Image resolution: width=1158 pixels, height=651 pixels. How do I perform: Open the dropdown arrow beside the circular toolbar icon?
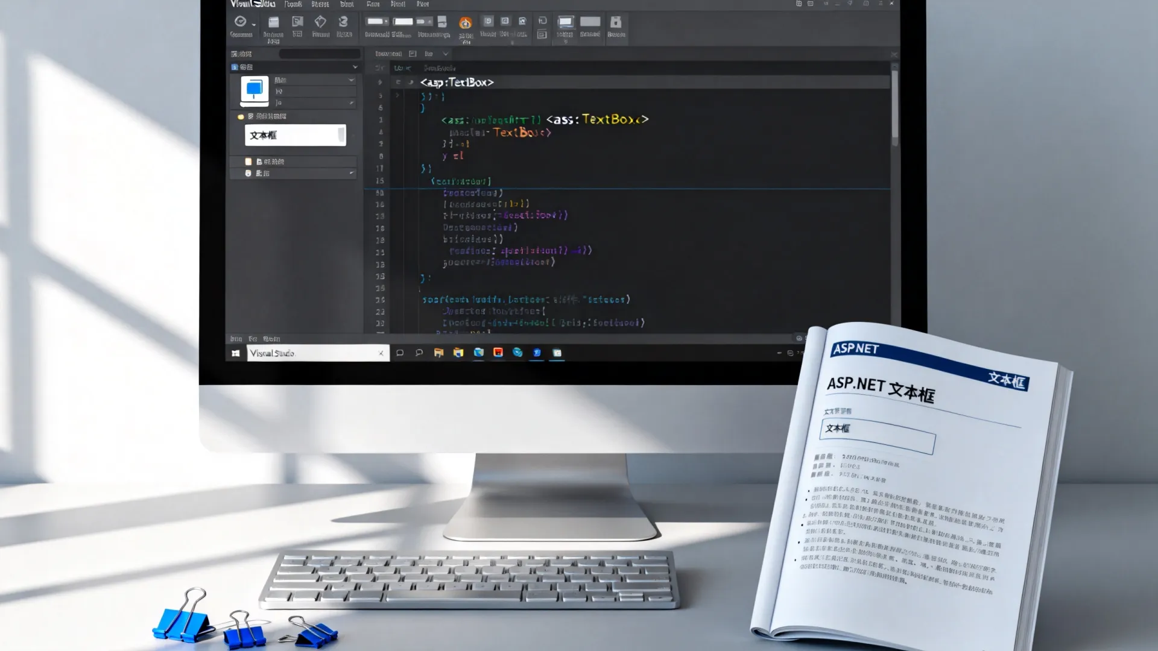point(253,25)
